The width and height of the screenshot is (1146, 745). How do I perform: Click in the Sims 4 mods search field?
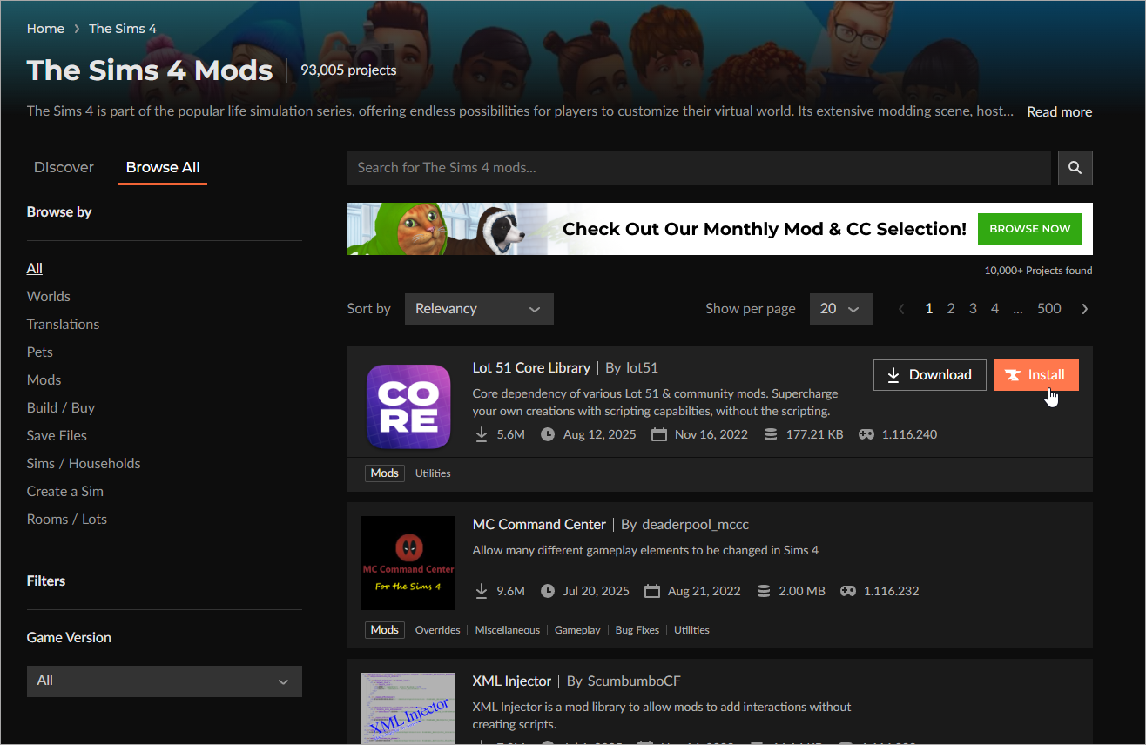click(x=699, y=168)
